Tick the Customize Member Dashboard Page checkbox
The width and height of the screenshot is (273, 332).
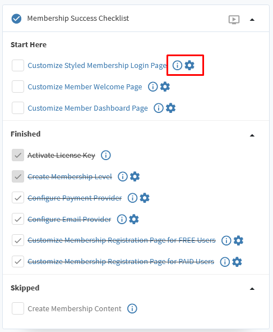18,108
